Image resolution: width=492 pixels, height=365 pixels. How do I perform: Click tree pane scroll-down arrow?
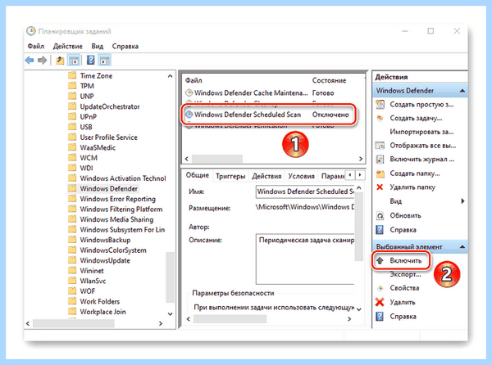(x=170, y=313)
